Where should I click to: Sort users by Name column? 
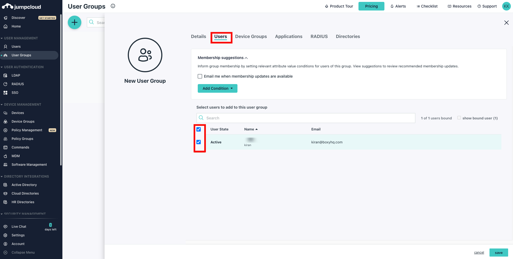251,129
